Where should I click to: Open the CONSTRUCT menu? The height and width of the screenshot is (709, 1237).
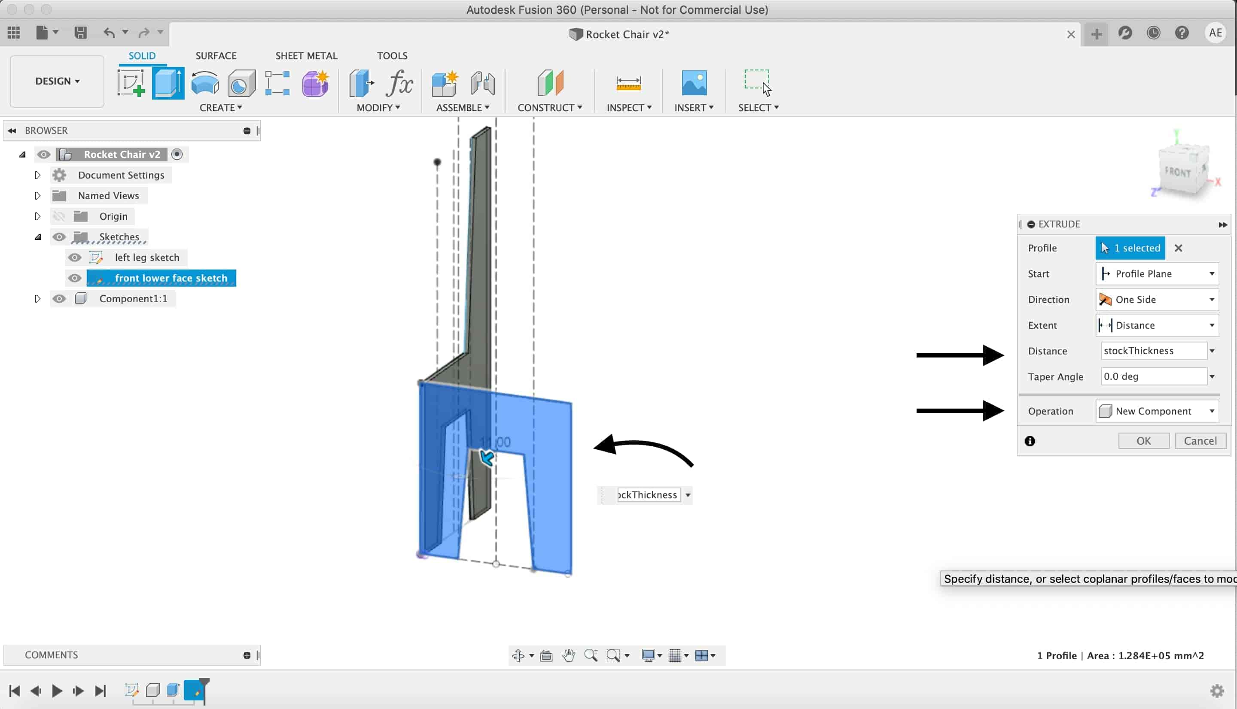point(549,108)
